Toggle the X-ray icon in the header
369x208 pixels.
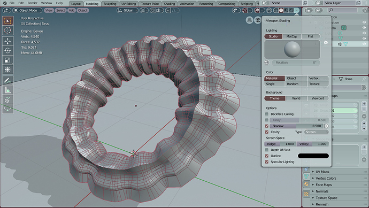[269, 10]
